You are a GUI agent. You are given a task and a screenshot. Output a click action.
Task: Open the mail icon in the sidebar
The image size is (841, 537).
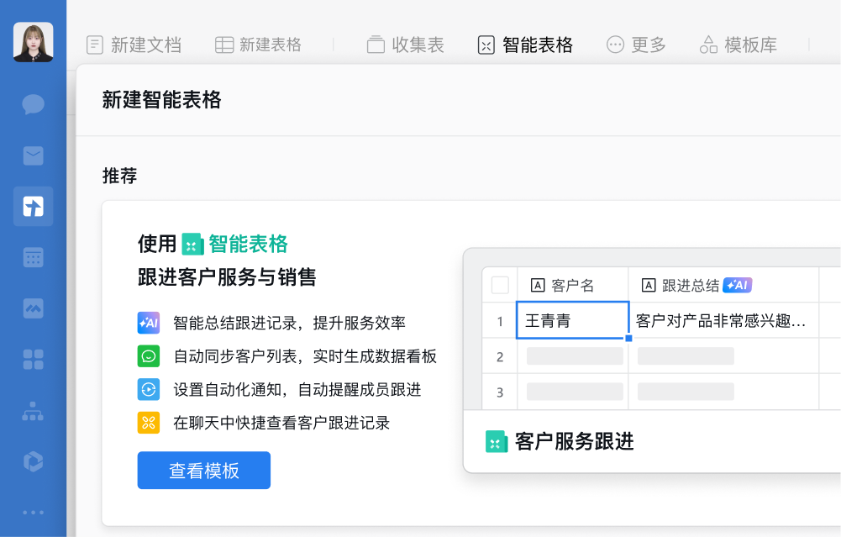pos(33,155)
